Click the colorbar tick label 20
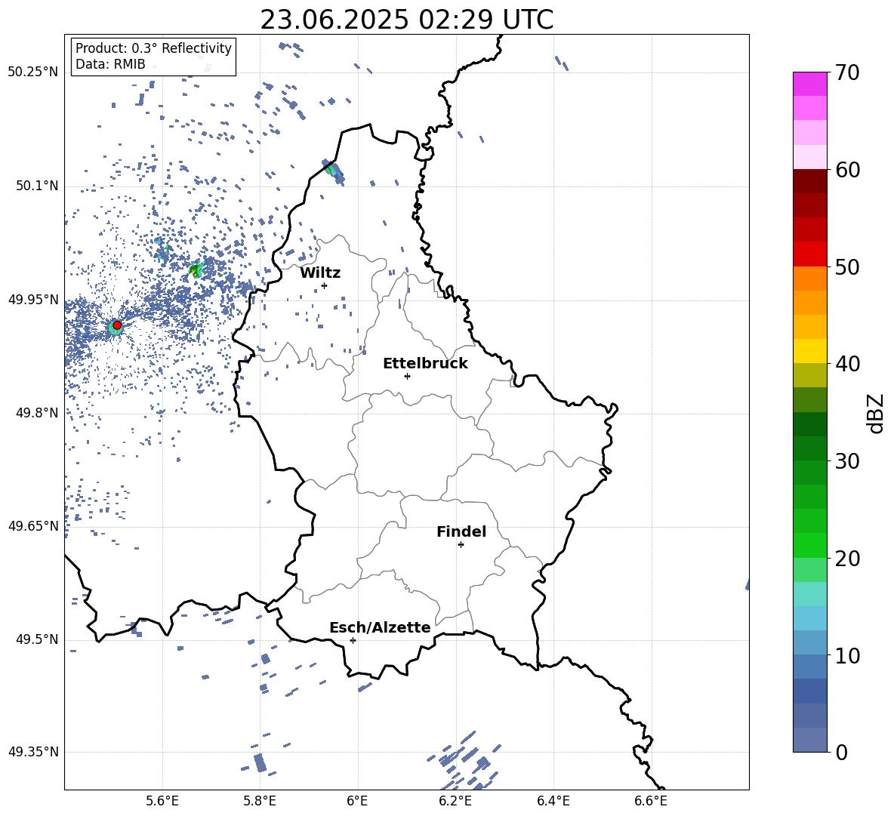Viewport: 894px width, 816px height. click(847, 559)
